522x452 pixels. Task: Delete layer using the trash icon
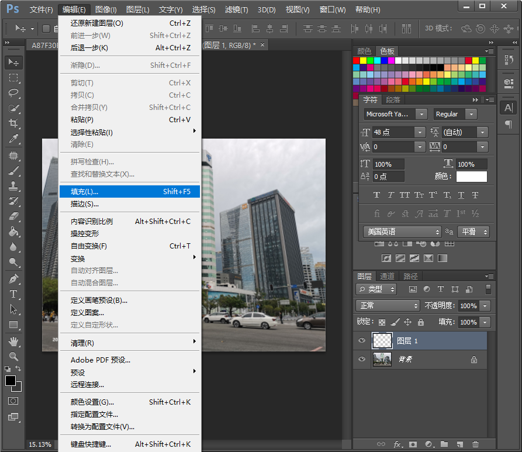[x=475, y=444]
